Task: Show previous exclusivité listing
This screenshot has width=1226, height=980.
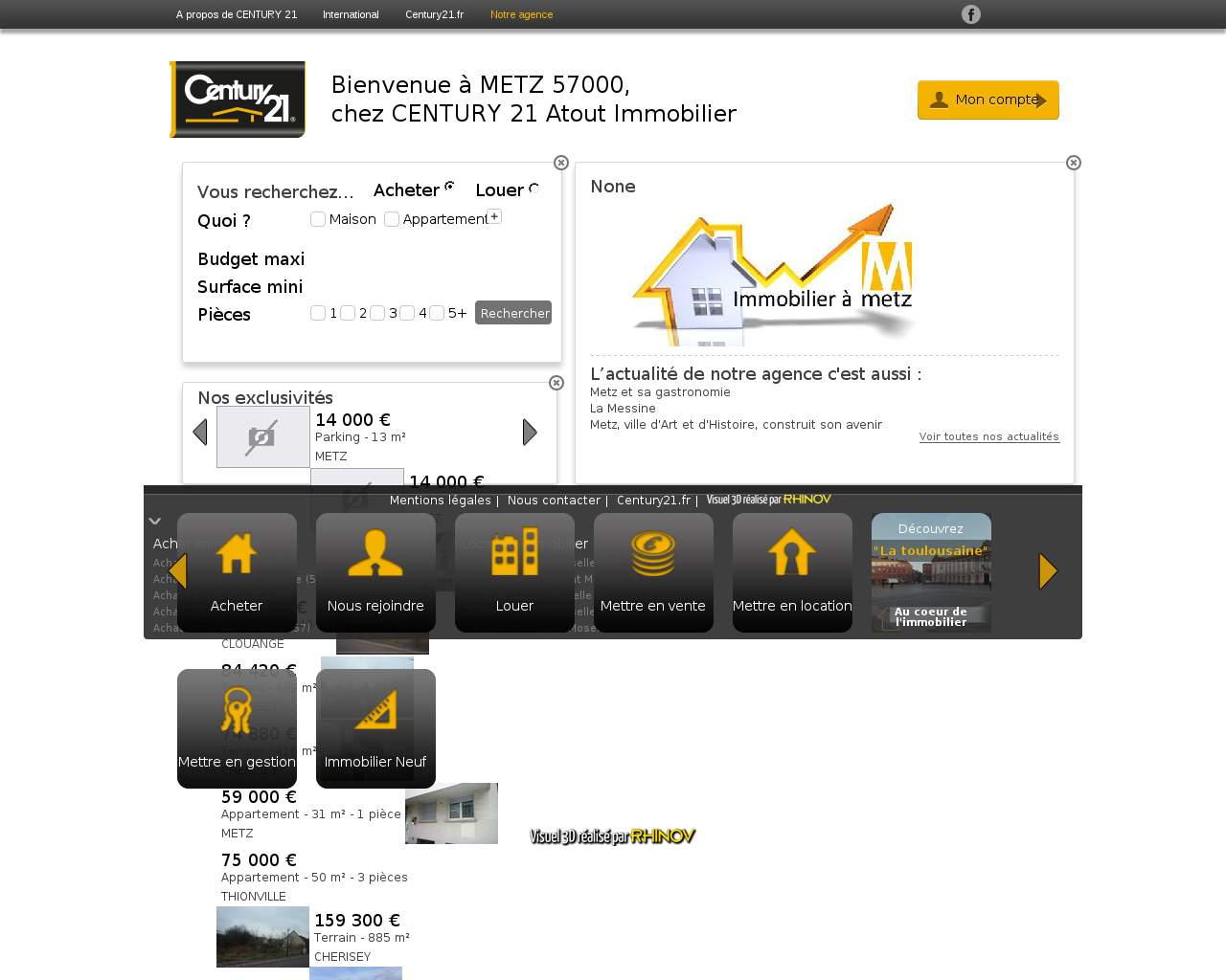Action: tap(199, 433)
